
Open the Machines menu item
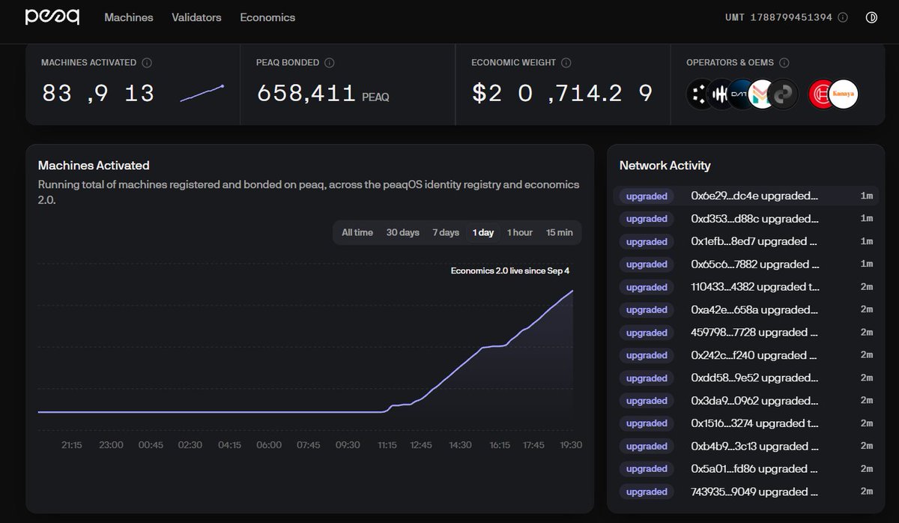129,17
